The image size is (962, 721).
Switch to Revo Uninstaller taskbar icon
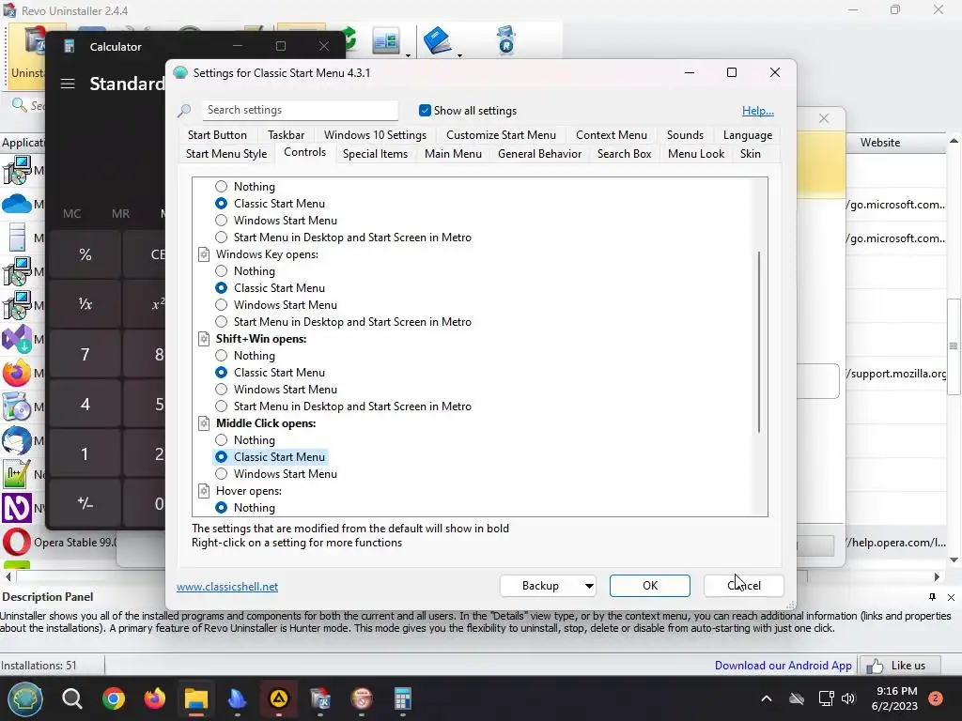click(320, 698)
